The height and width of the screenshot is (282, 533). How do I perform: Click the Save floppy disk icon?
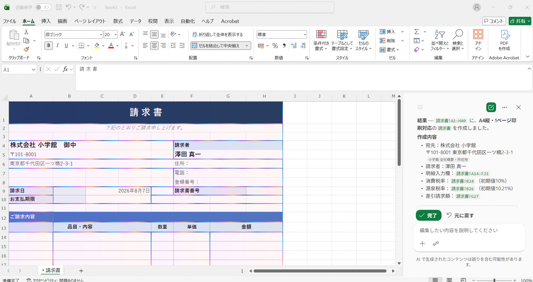pyautogui.click(x=59, y=7)
